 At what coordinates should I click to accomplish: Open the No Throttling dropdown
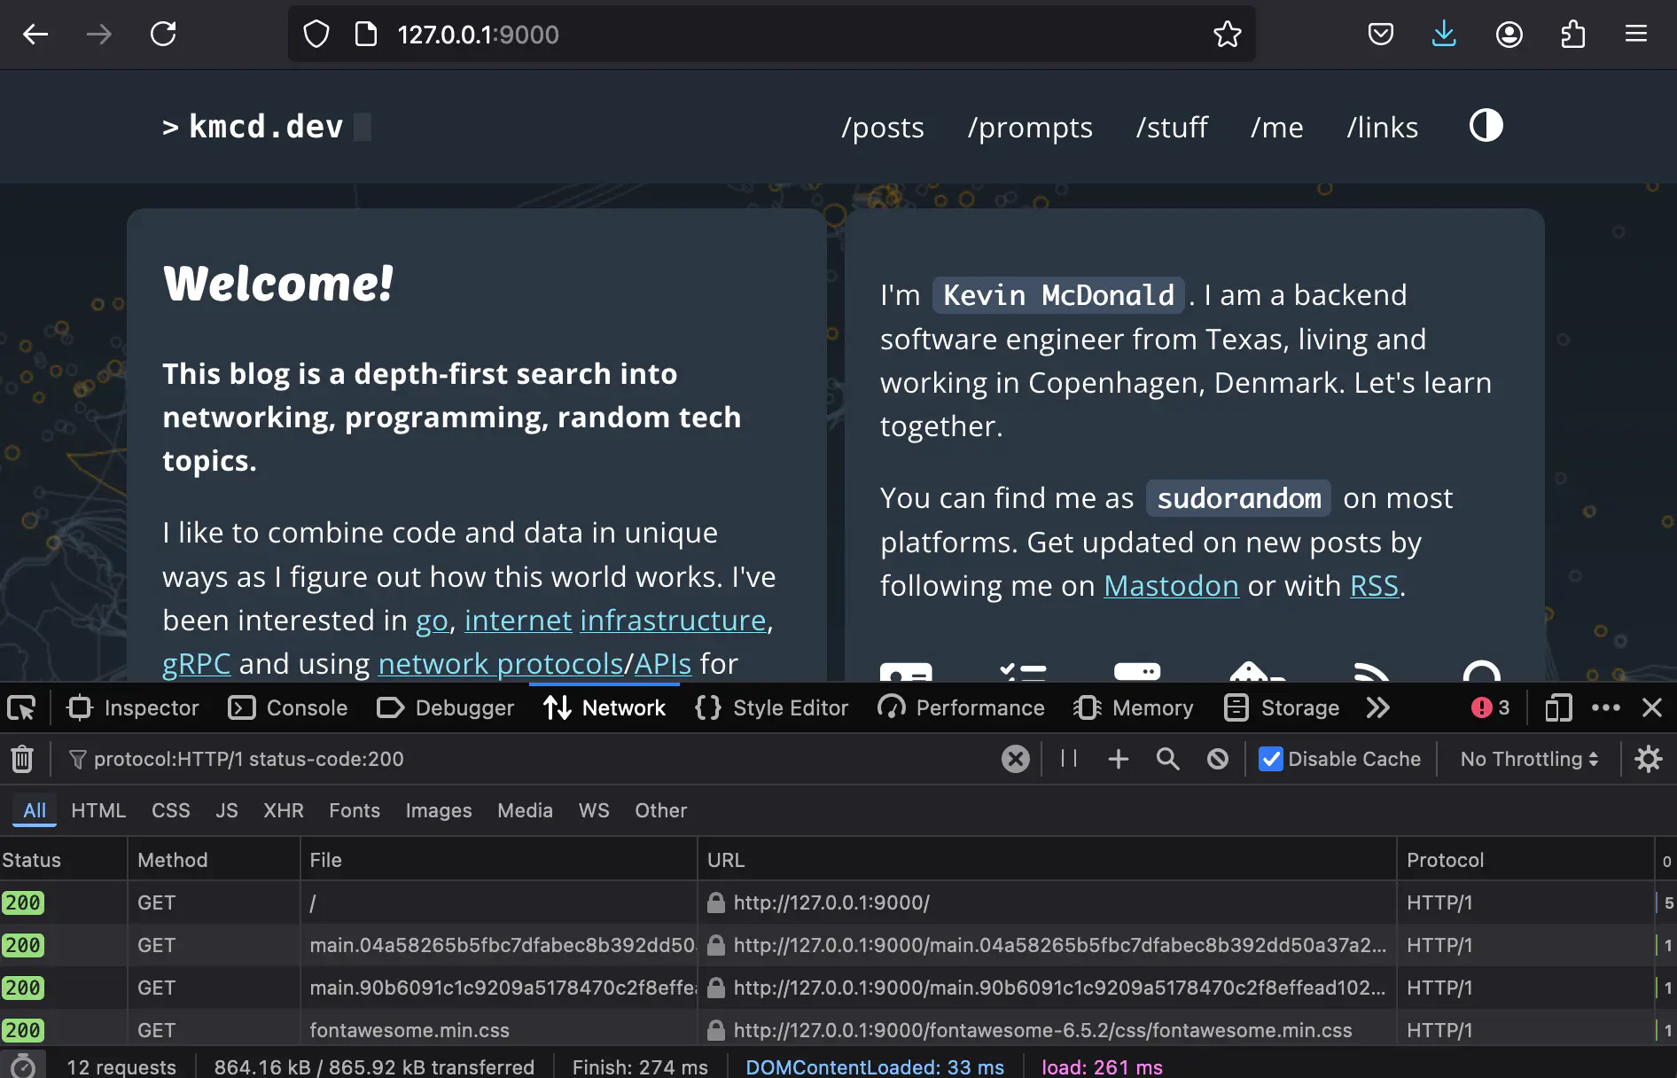tap(1529, 759)
